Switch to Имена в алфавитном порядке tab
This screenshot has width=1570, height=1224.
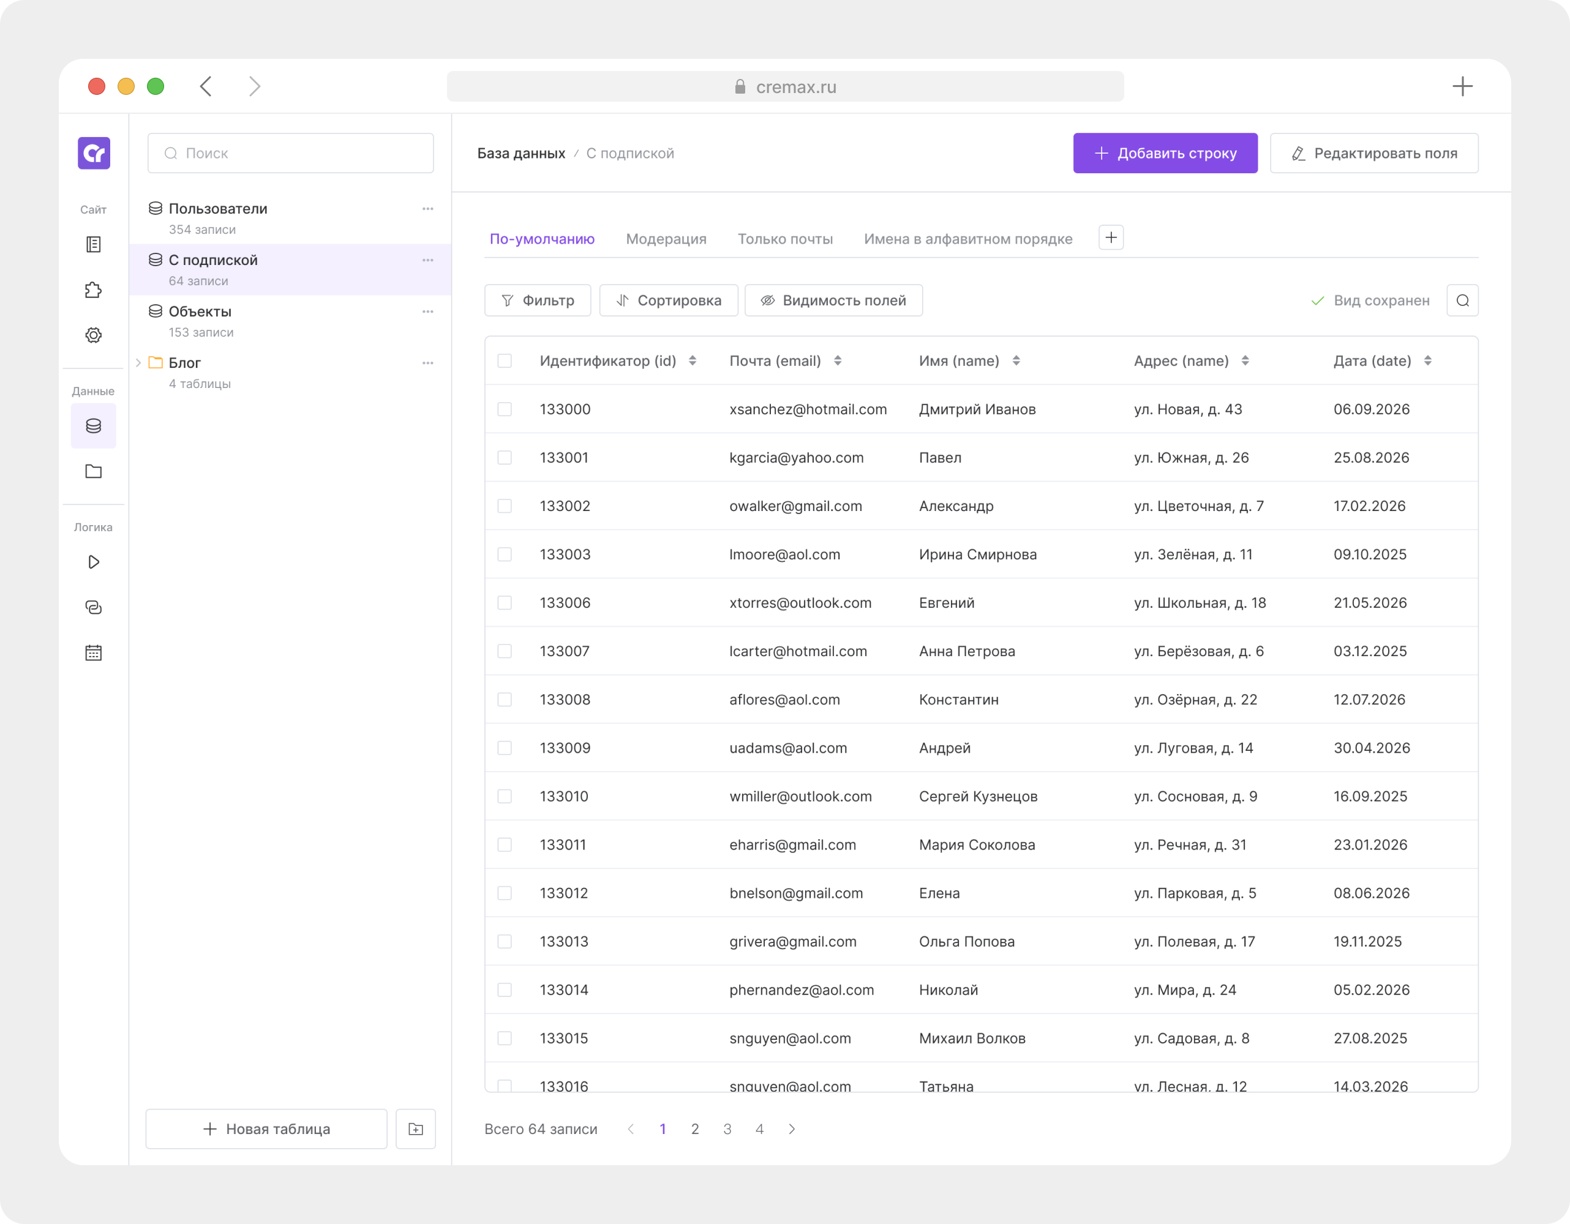pyautogui.click(x=967, y=239)
